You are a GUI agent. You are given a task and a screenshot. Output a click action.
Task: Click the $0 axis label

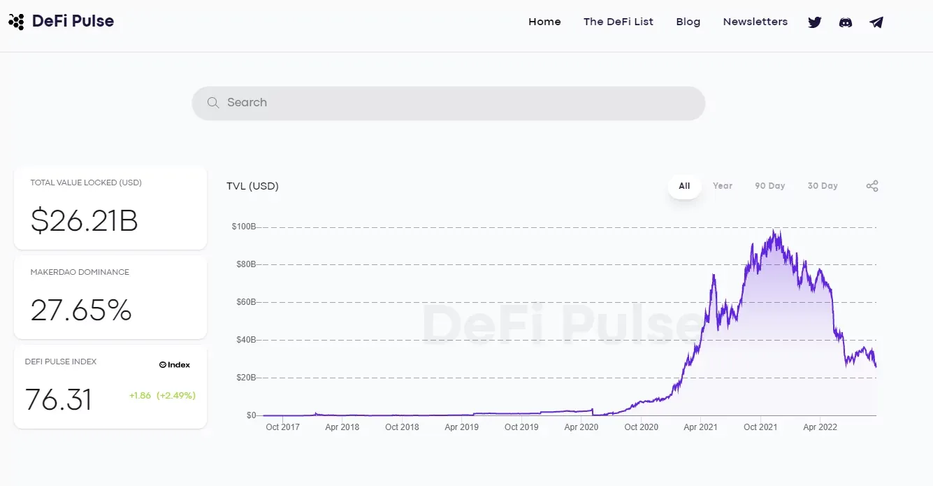coord(252,415)
